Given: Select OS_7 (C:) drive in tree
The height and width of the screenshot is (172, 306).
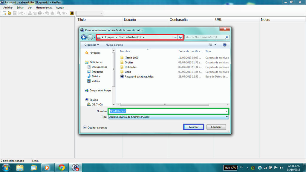Looking at the screenshot, I should pyautogui.click(x=97, y=105).
